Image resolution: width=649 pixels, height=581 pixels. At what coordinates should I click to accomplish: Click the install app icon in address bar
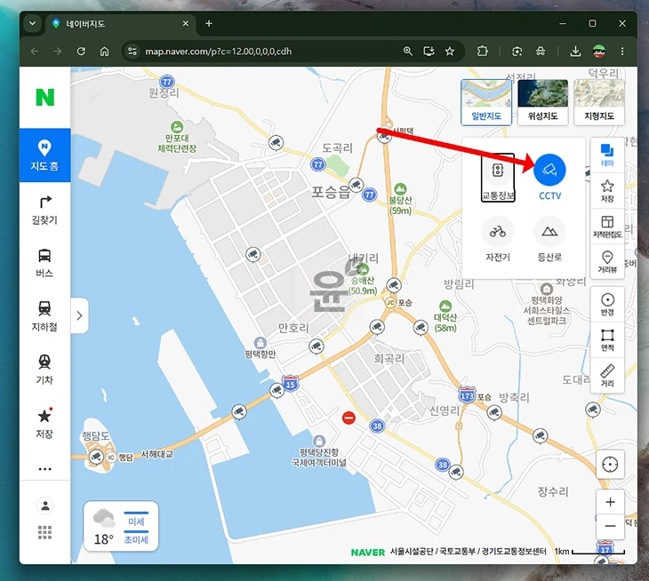click(x=429, y=52)
